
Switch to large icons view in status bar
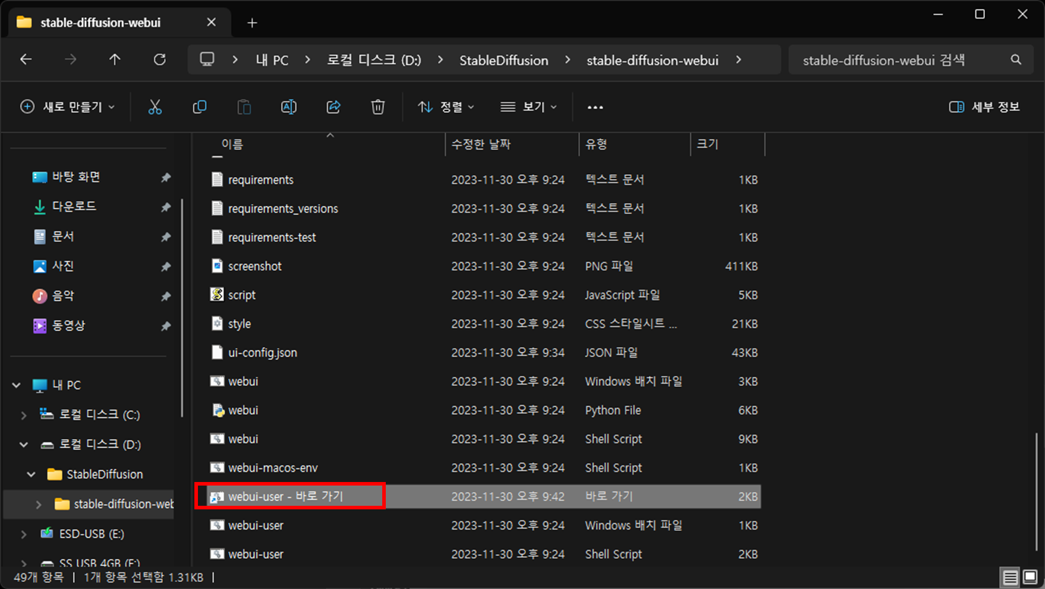click(x=1030, y=577)
